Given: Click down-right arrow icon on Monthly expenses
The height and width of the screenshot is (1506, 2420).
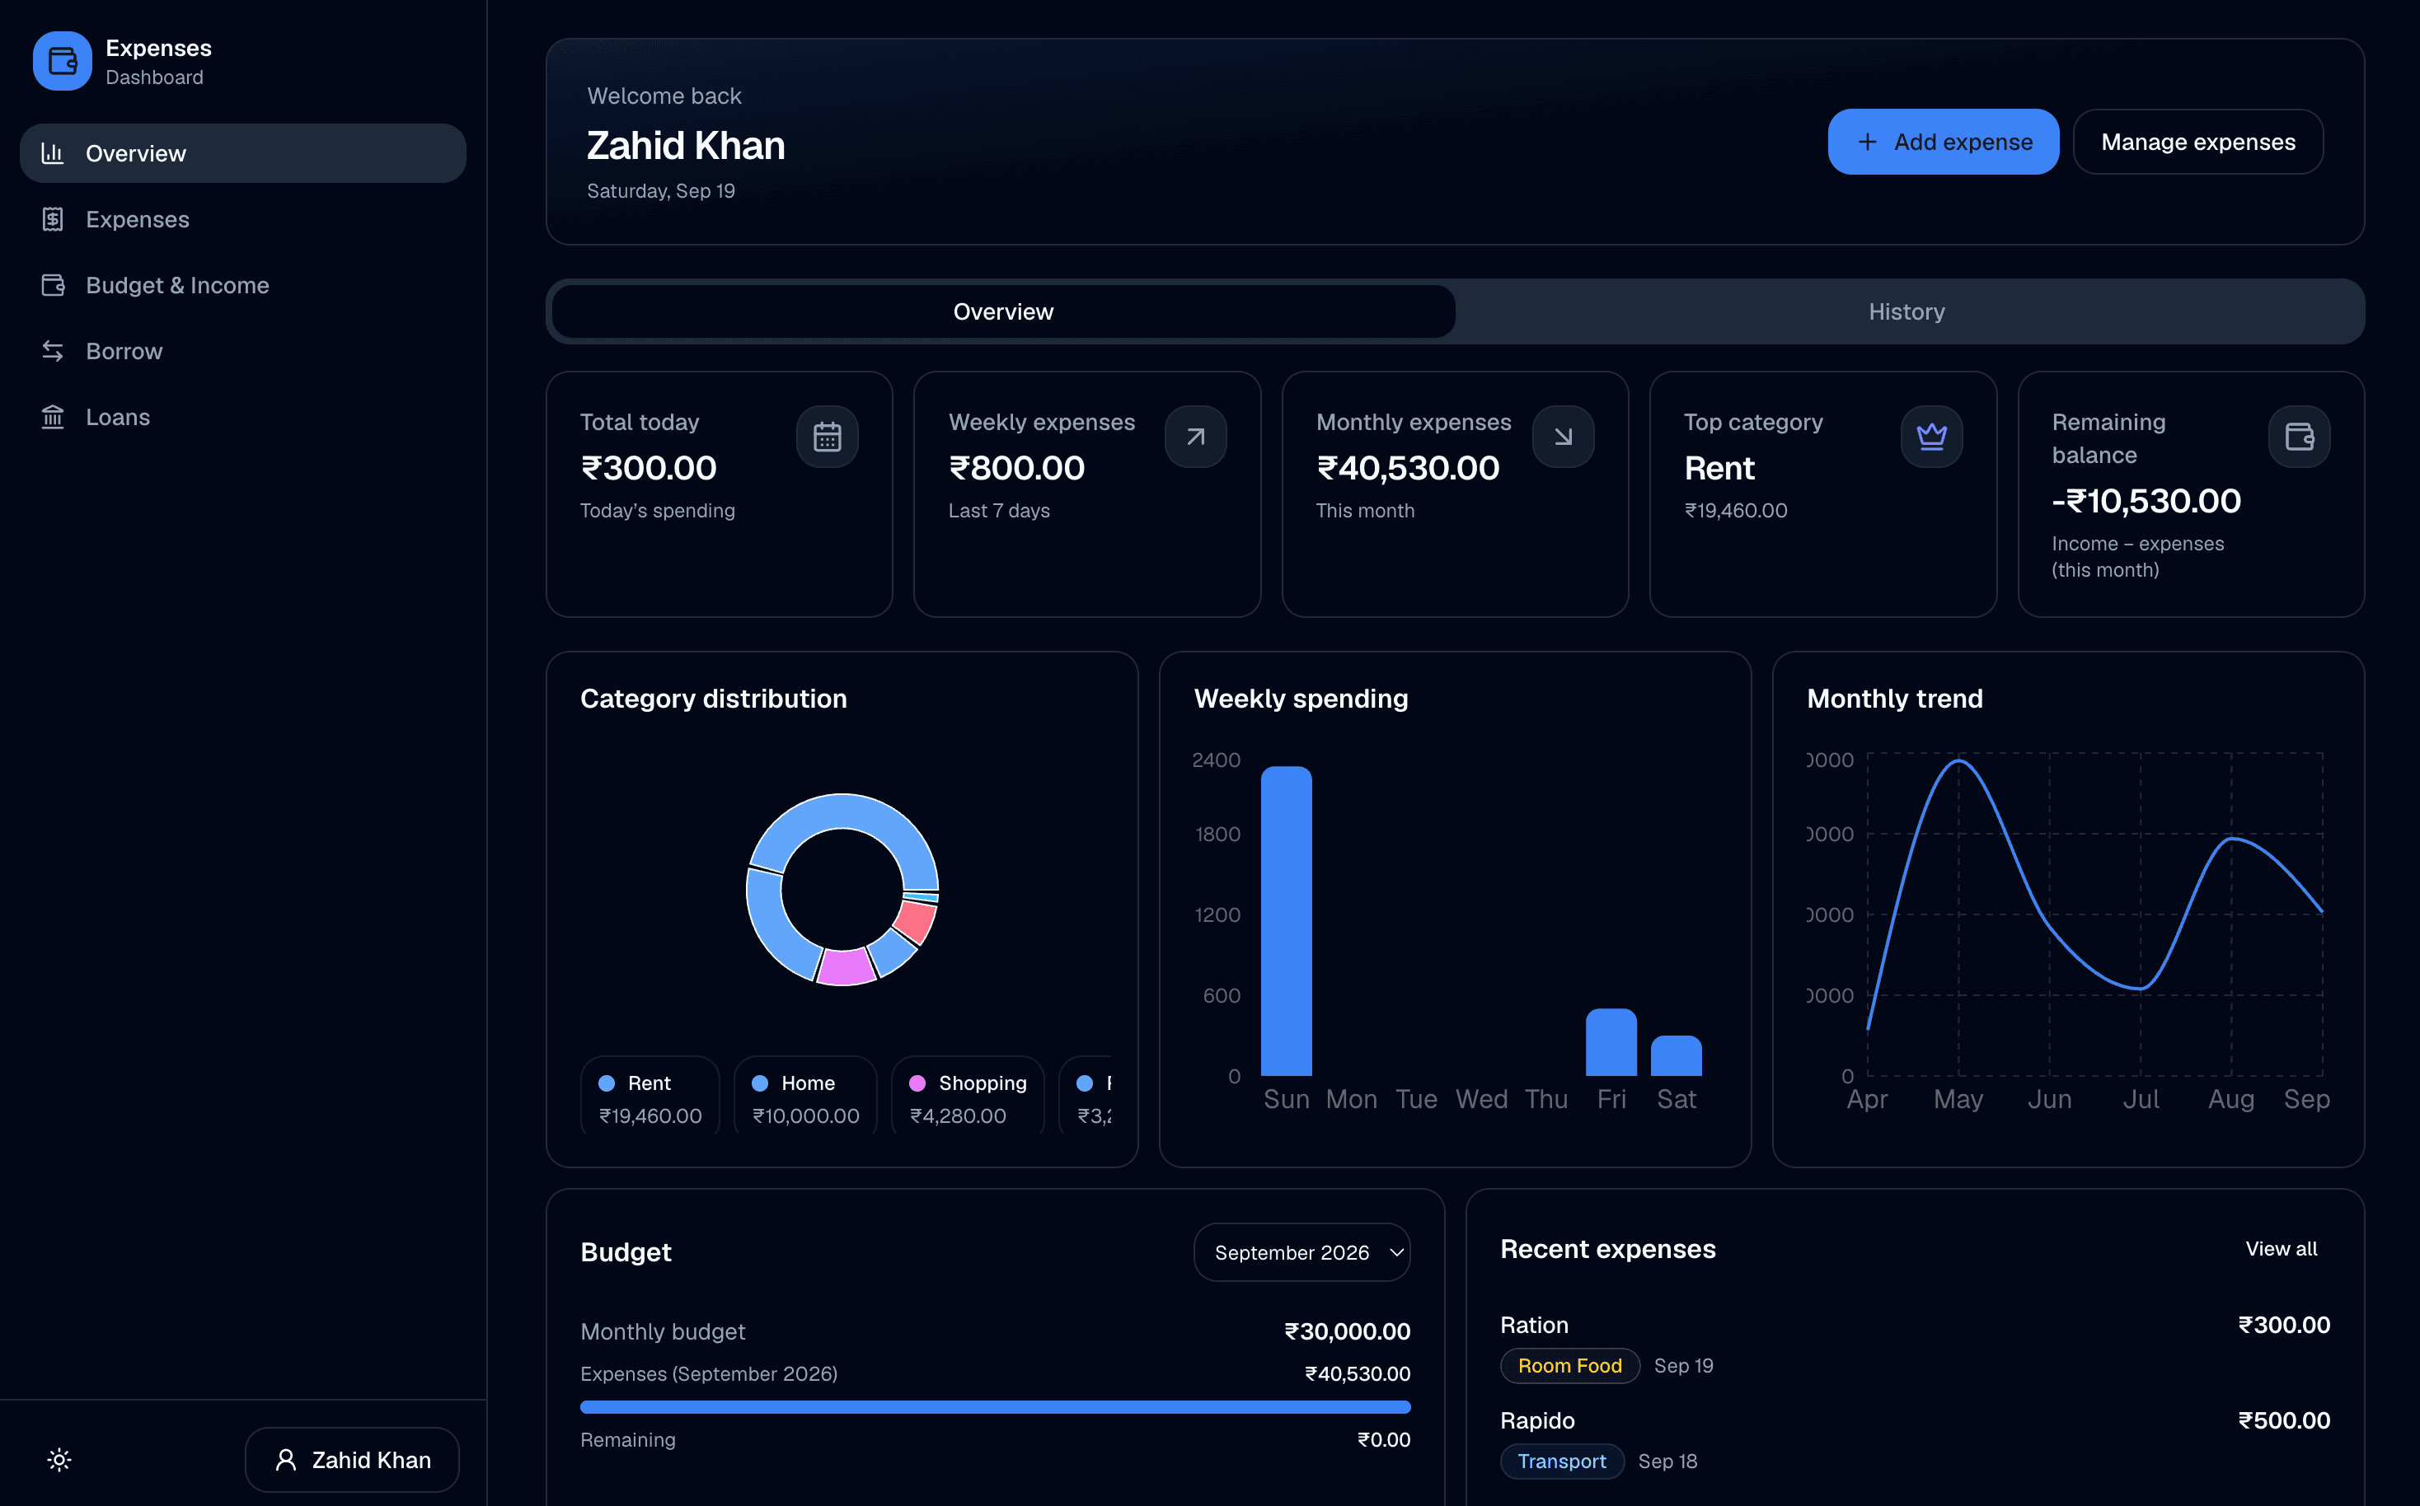Looking at the screenshot, I should click(x=1563, y=437).
